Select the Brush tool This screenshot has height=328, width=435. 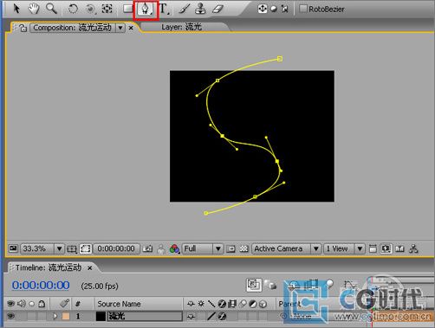pyautogui.click(x=184, y=9)
